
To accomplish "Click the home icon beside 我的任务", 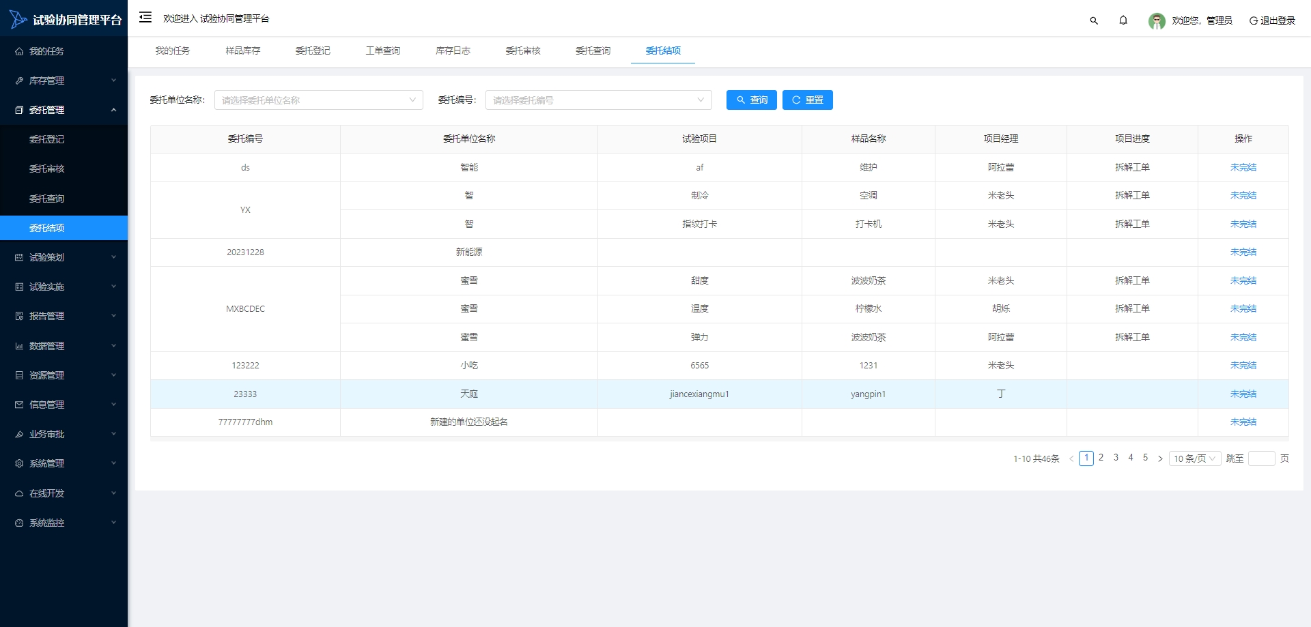I will (19, 52).
